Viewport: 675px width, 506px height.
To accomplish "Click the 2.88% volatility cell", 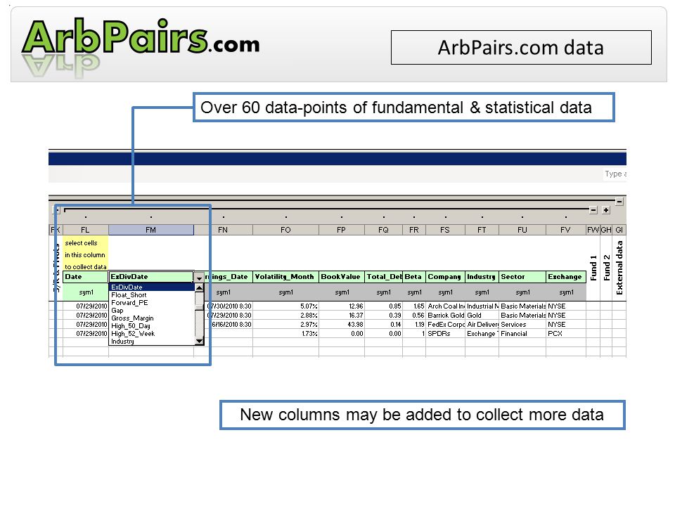I will click(286, 315).
